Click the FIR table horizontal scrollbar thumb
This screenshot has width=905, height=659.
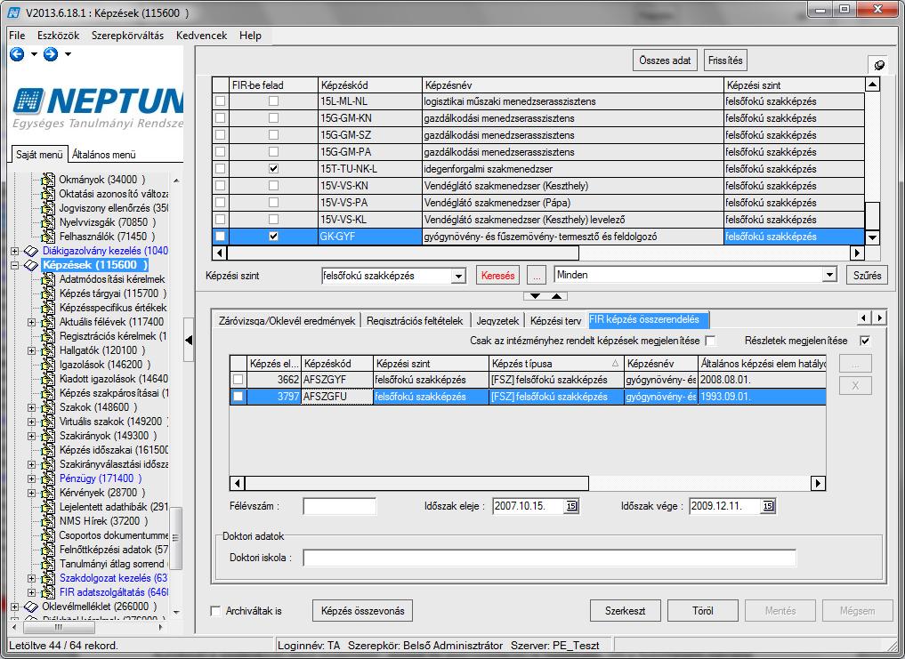coord(416,483)
